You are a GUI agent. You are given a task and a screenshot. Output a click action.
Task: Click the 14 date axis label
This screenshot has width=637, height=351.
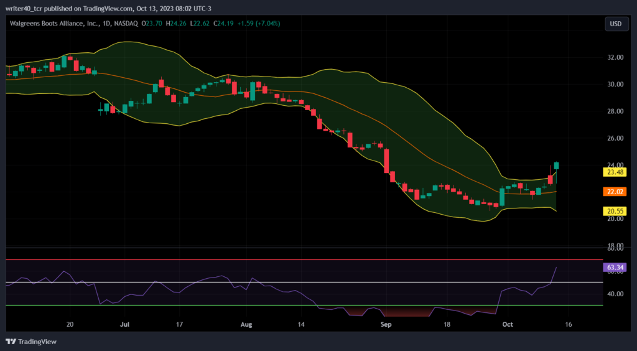tap(301, 324)
